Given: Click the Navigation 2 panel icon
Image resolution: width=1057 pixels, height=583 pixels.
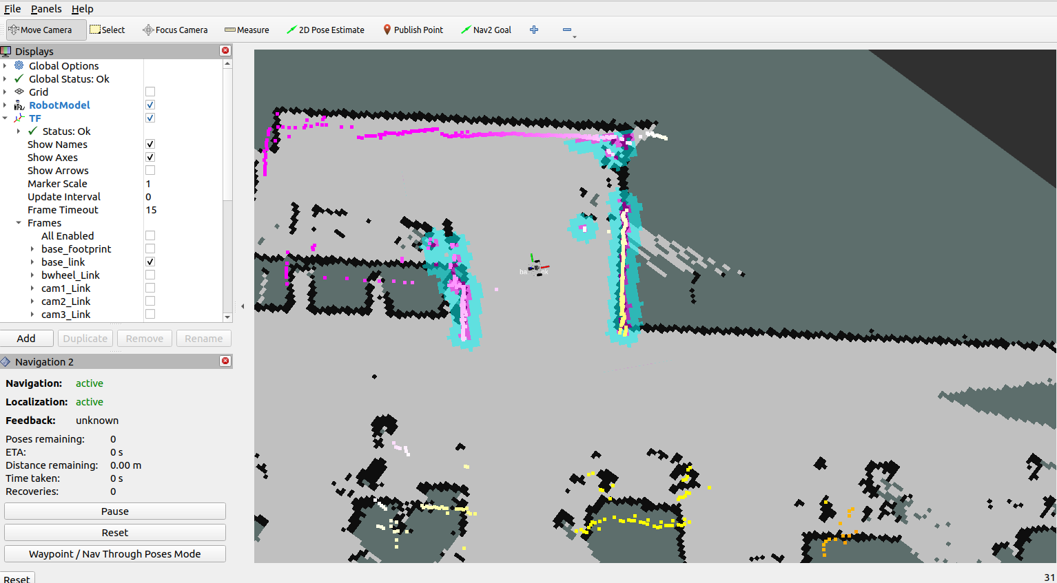Looking at the screenshot, I should click(x=6, y=361).
